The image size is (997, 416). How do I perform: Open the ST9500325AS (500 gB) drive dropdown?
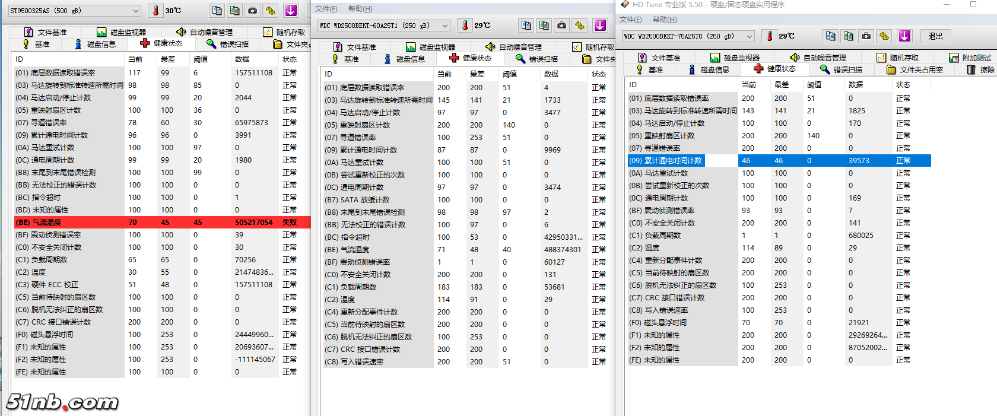coord(135,11)
